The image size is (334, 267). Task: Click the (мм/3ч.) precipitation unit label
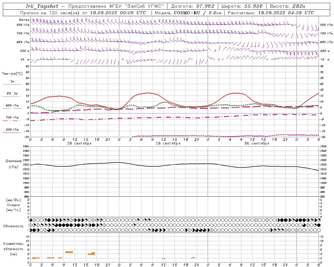click(14, 200)
